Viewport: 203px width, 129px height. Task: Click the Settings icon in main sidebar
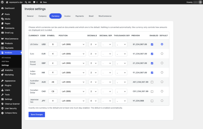pos(2,99)
